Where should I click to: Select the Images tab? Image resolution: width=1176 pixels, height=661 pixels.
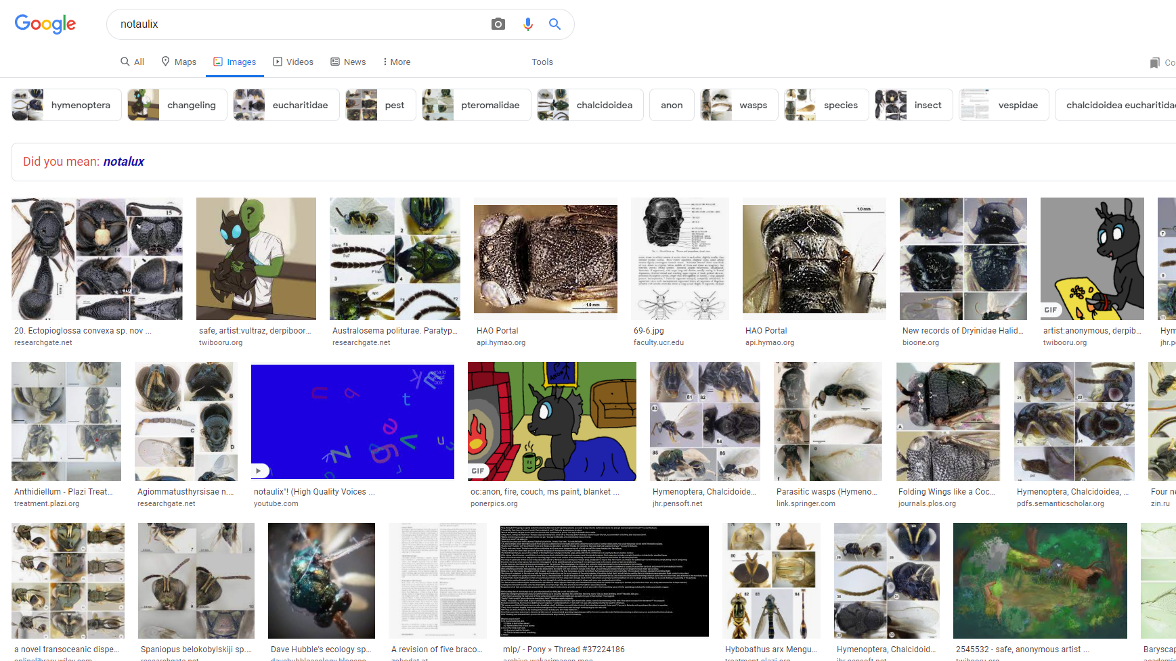235,62
